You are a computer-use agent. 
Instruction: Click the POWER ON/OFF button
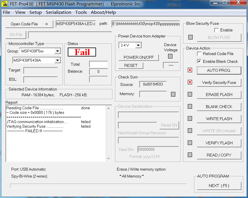138,58
